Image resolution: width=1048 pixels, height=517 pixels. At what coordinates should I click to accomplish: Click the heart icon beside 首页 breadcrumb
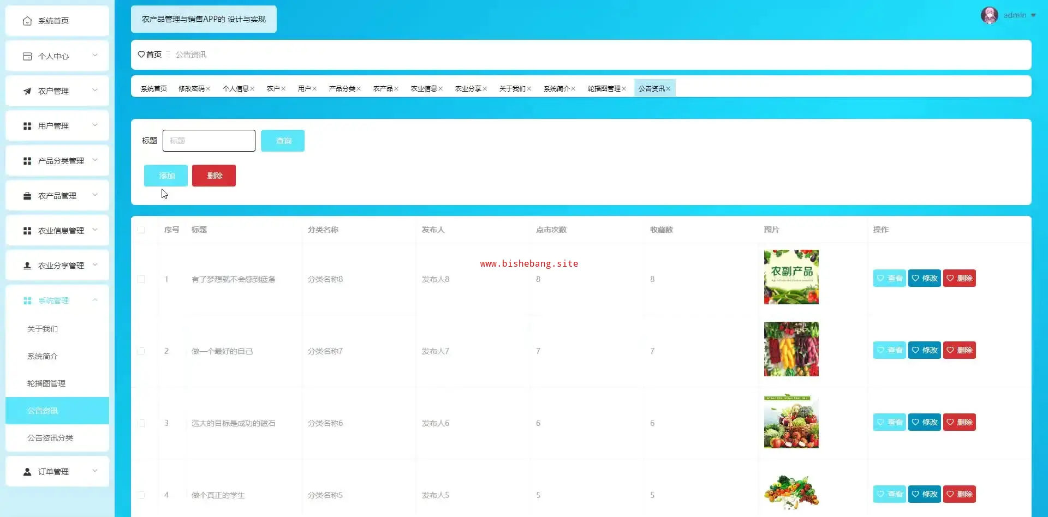(x=141, y=55)
